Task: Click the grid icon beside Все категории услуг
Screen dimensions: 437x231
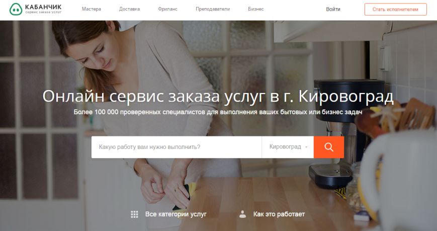Action: 134,214
